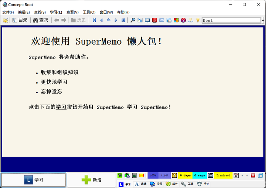Open the 历史 history folder button

[78, 20]
